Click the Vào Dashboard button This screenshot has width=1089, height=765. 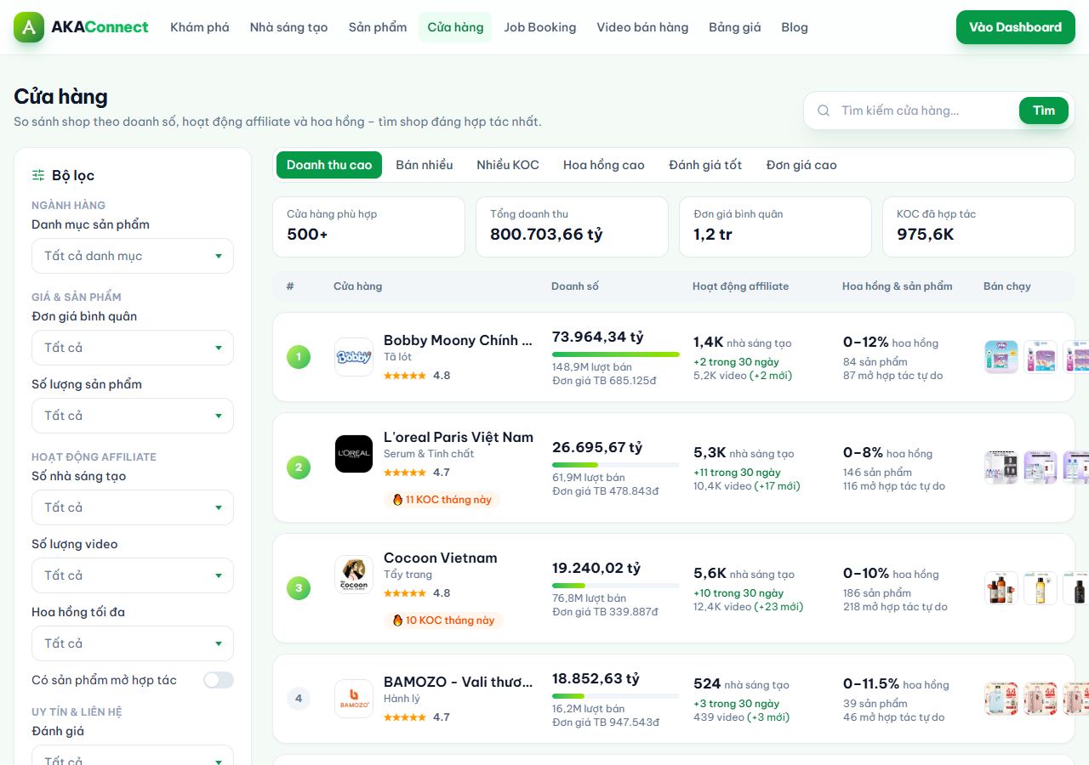1016,27
